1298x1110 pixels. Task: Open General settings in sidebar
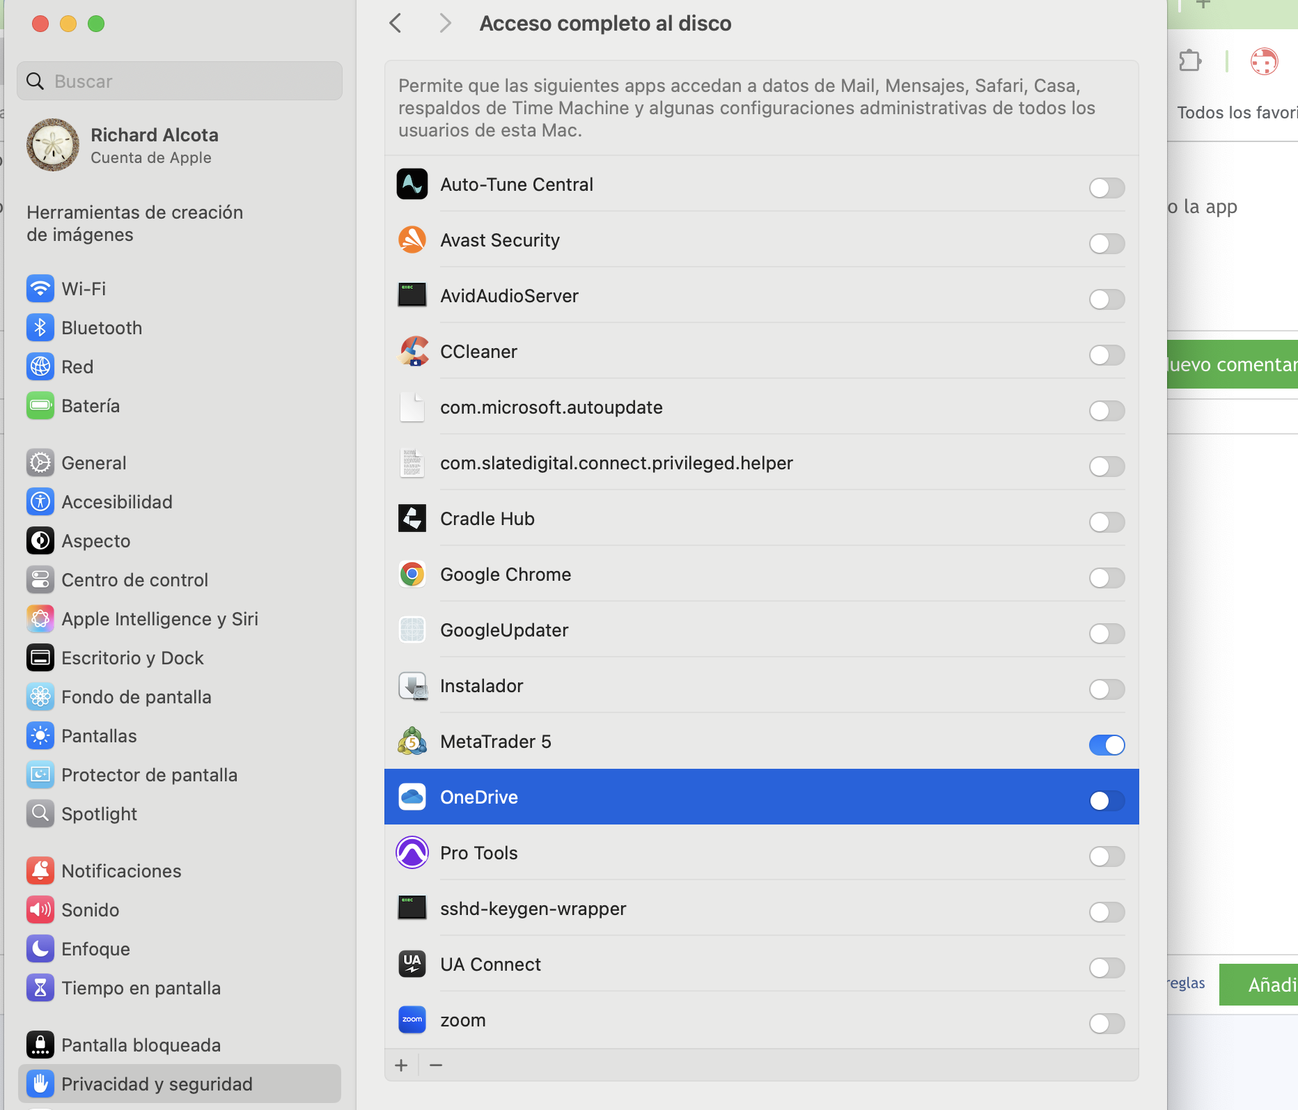coord(180,463)
